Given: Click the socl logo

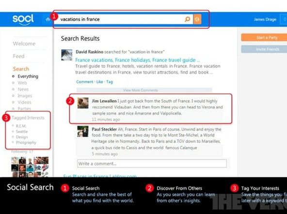Looking at the screenshot, I should coord(23,19).
